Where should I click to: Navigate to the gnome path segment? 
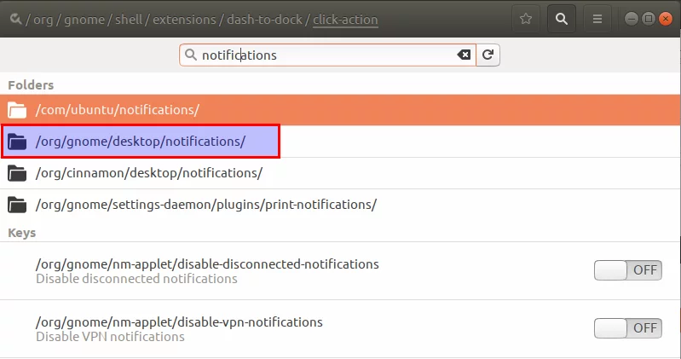click(84, 20)
